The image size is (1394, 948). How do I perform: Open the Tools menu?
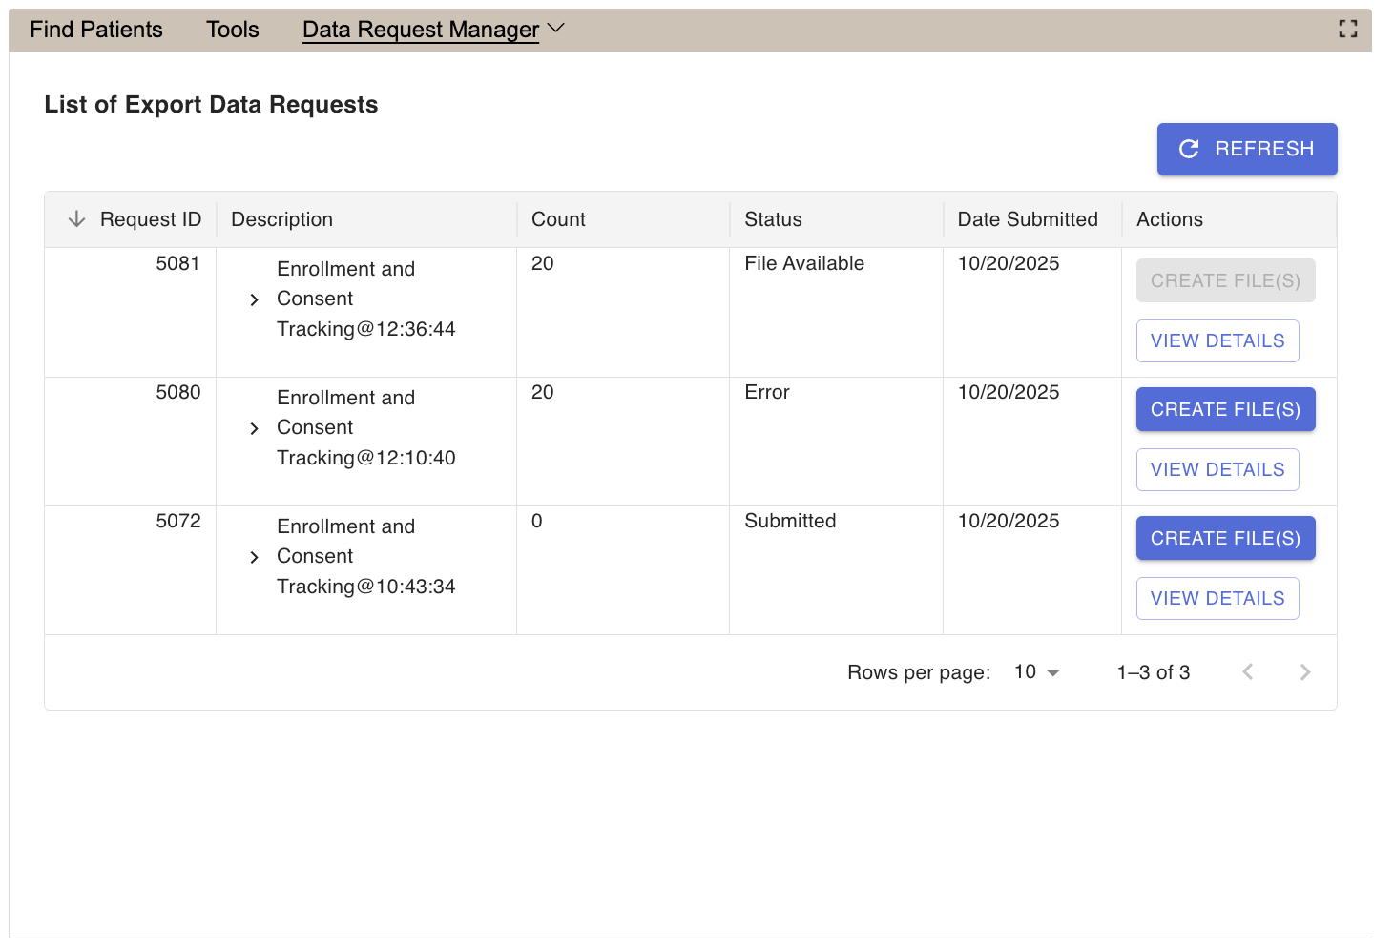coord(233,30)
